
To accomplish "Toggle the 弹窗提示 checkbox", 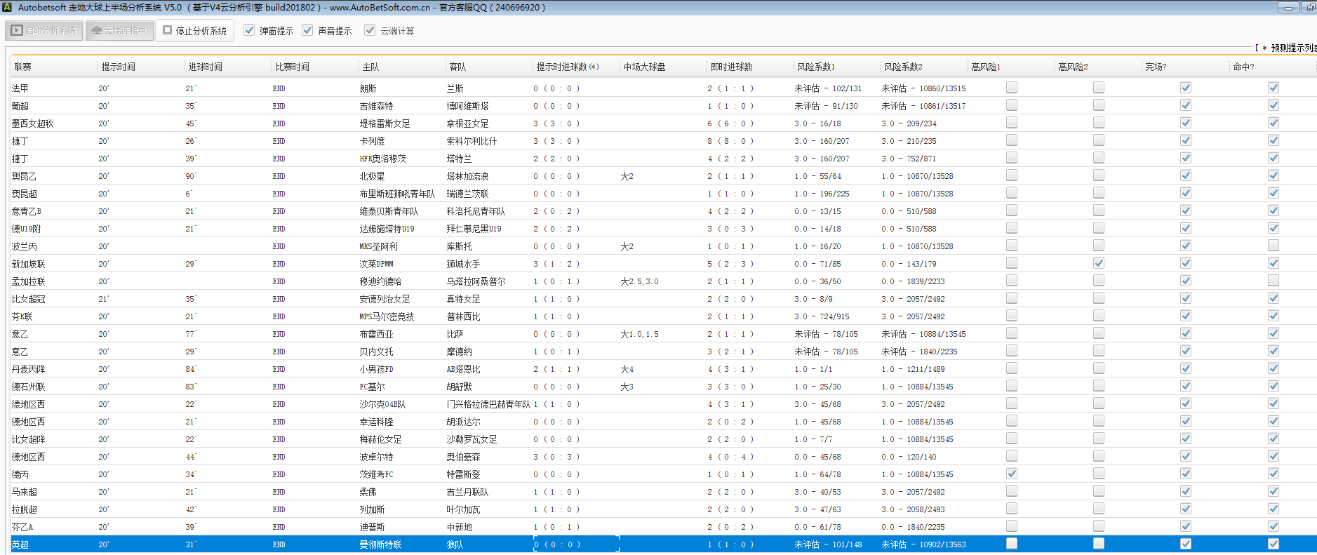I will point(249,30).
